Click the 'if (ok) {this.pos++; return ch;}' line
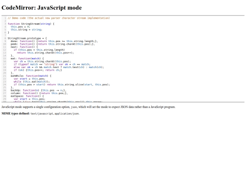 tap(38, 70)
